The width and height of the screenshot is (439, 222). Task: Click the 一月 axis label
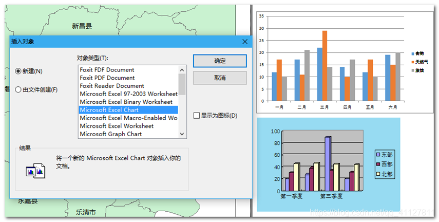tap(279, 107)
